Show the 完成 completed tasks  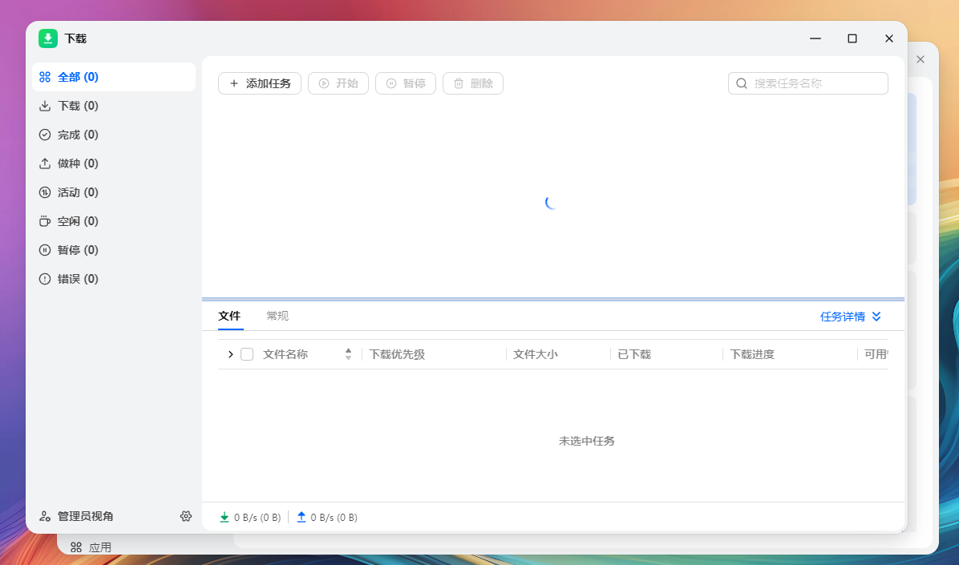tap(78, 135)
